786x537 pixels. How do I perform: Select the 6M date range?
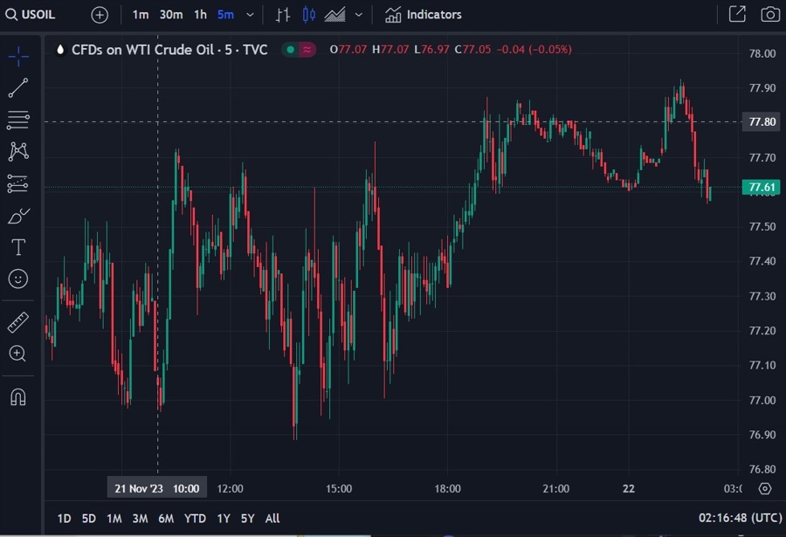point(166,519)
